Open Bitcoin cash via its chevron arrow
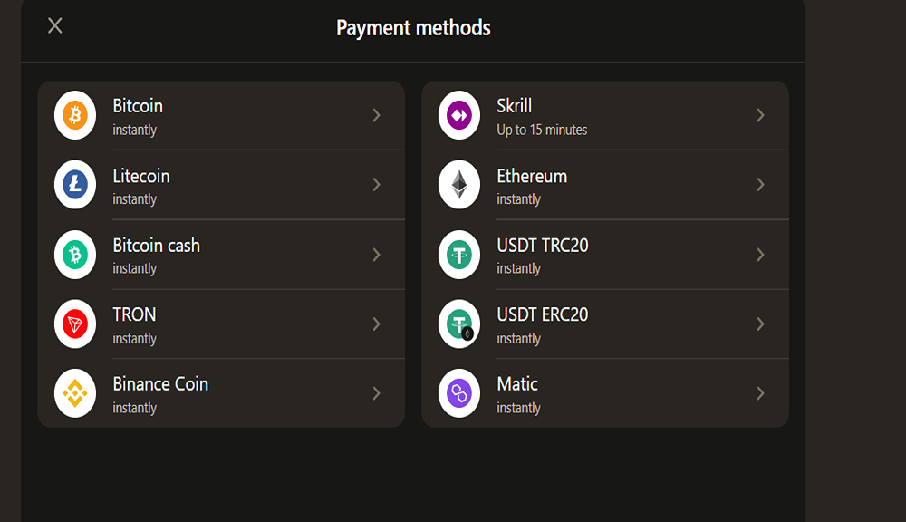Viewport: 906px width, 522px height. point(377,255)
